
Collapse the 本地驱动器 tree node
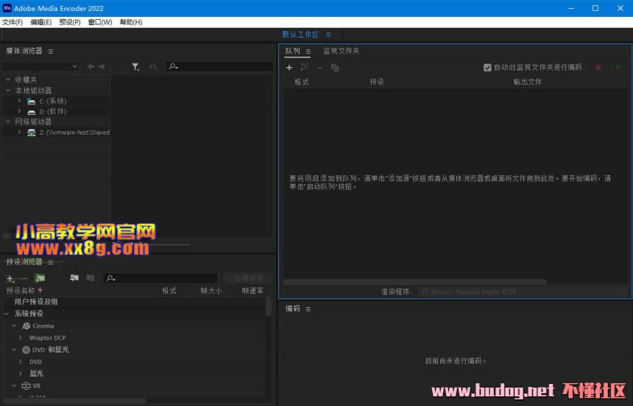[x=8, y=90]
